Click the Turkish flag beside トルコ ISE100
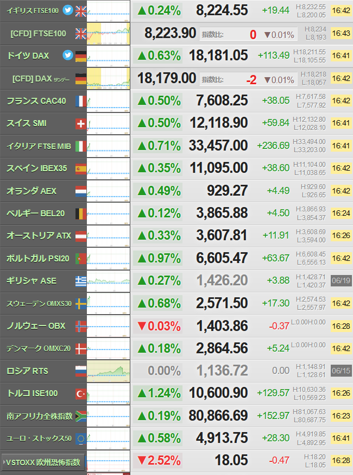This screenshot has height=475, width=353. click(81, 393)
